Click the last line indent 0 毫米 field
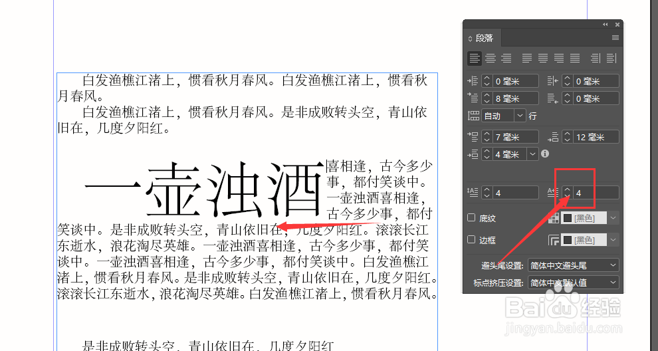This screenshot has height=351, width=658. click(596, 98)
